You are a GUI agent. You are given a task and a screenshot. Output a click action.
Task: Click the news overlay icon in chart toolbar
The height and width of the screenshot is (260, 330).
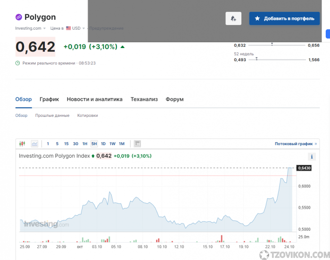click(x=138, y=144)
